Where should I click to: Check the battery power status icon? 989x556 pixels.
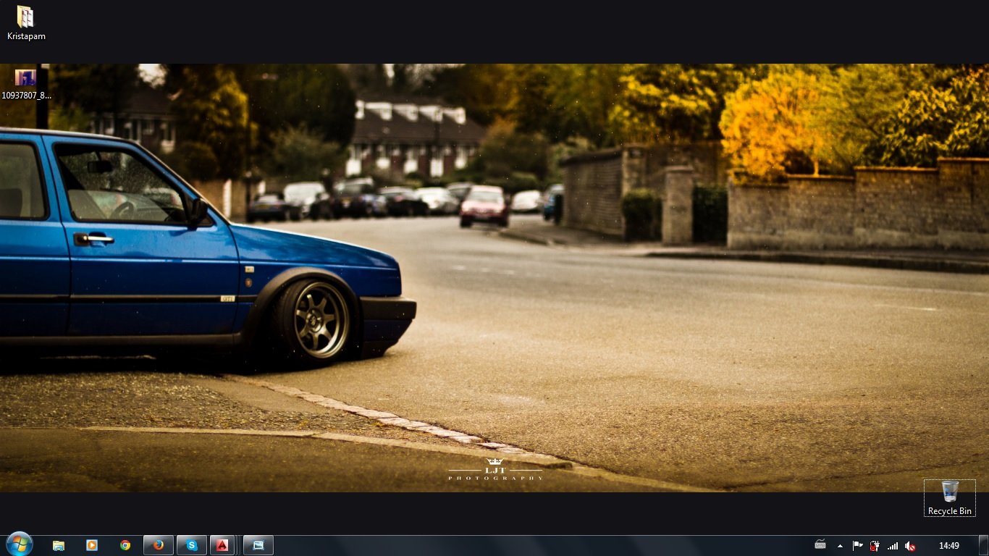[875, 546]
